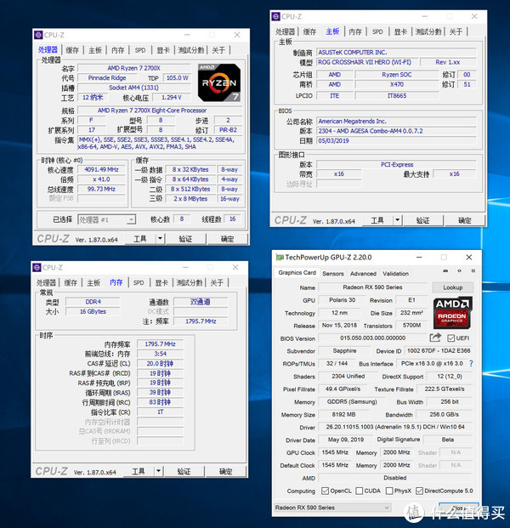Screen dimensions: 510x528
Task: Click the AMD Radeon Graphics logo in GPU-Z
Action: click(452, 313)
